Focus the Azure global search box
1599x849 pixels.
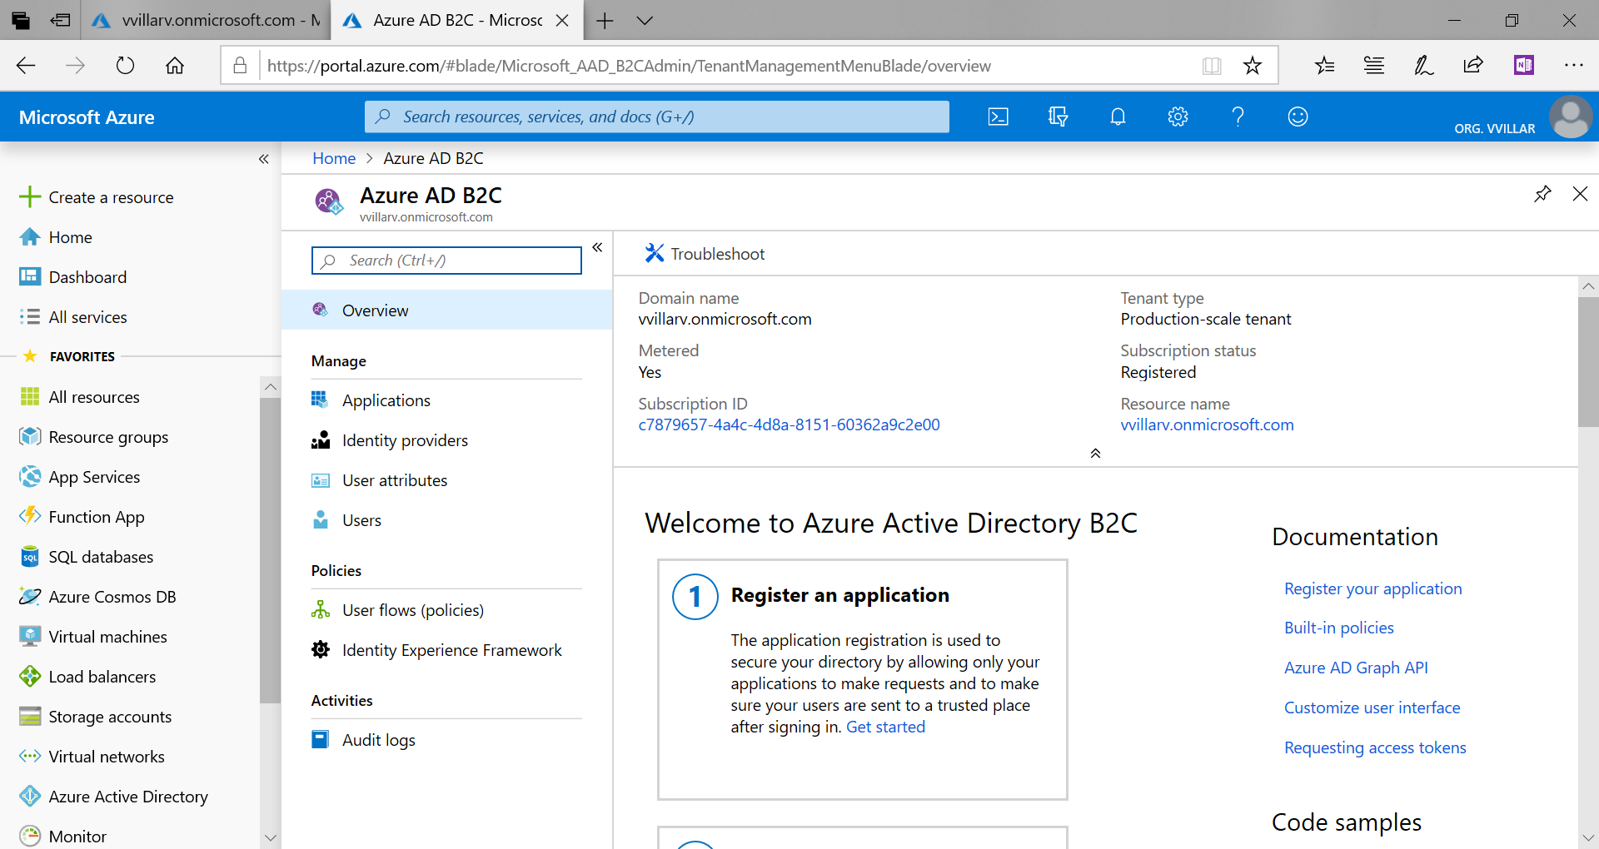(x=656, y=117)
